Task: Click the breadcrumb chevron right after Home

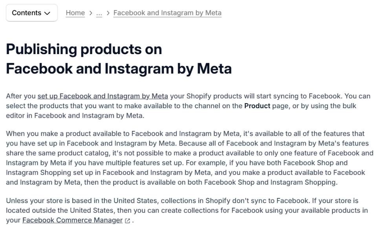Action: point(91,13)
